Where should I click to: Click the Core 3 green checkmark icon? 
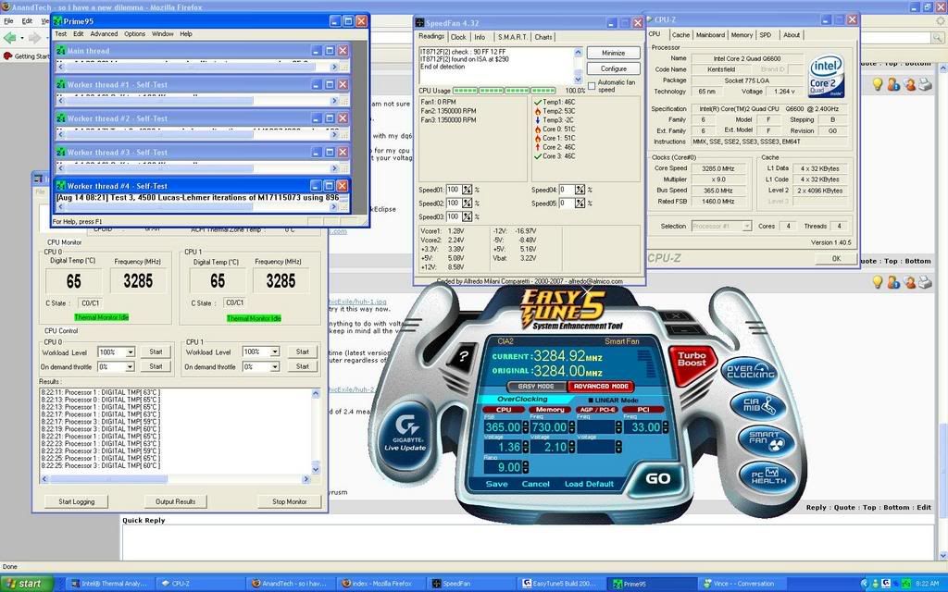click(538, 156)
